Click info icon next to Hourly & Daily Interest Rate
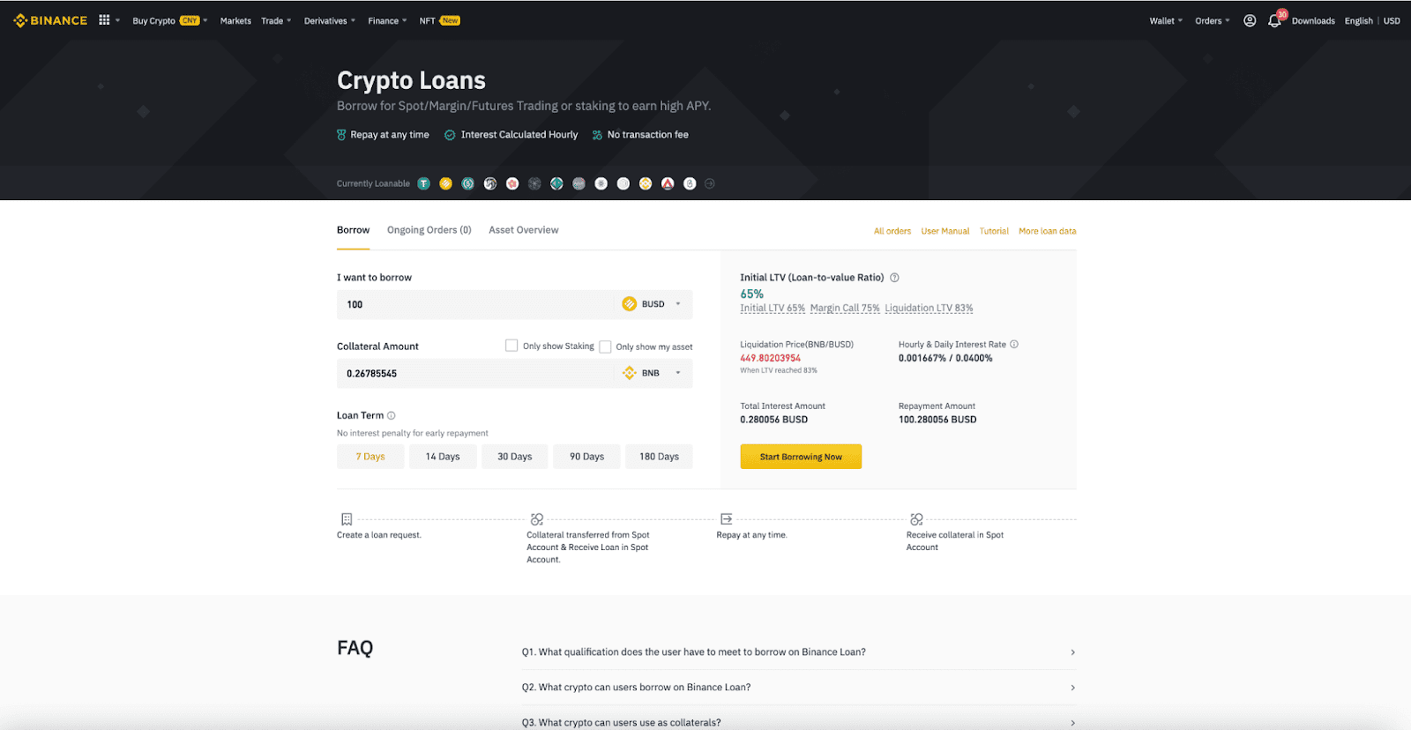1411x730 pixels. pos(1014,345)
